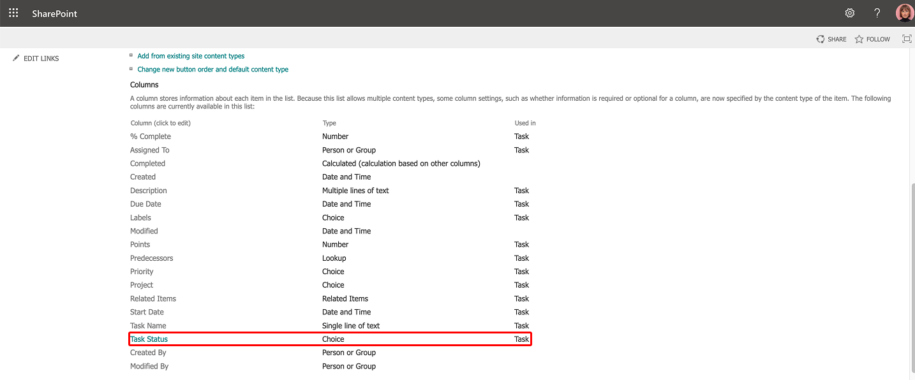Open the Priority column settings
The image size is (915, 380).
(x=142, y=272)
